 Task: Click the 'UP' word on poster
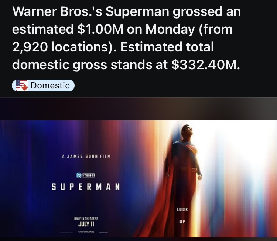tap(182, 221)
